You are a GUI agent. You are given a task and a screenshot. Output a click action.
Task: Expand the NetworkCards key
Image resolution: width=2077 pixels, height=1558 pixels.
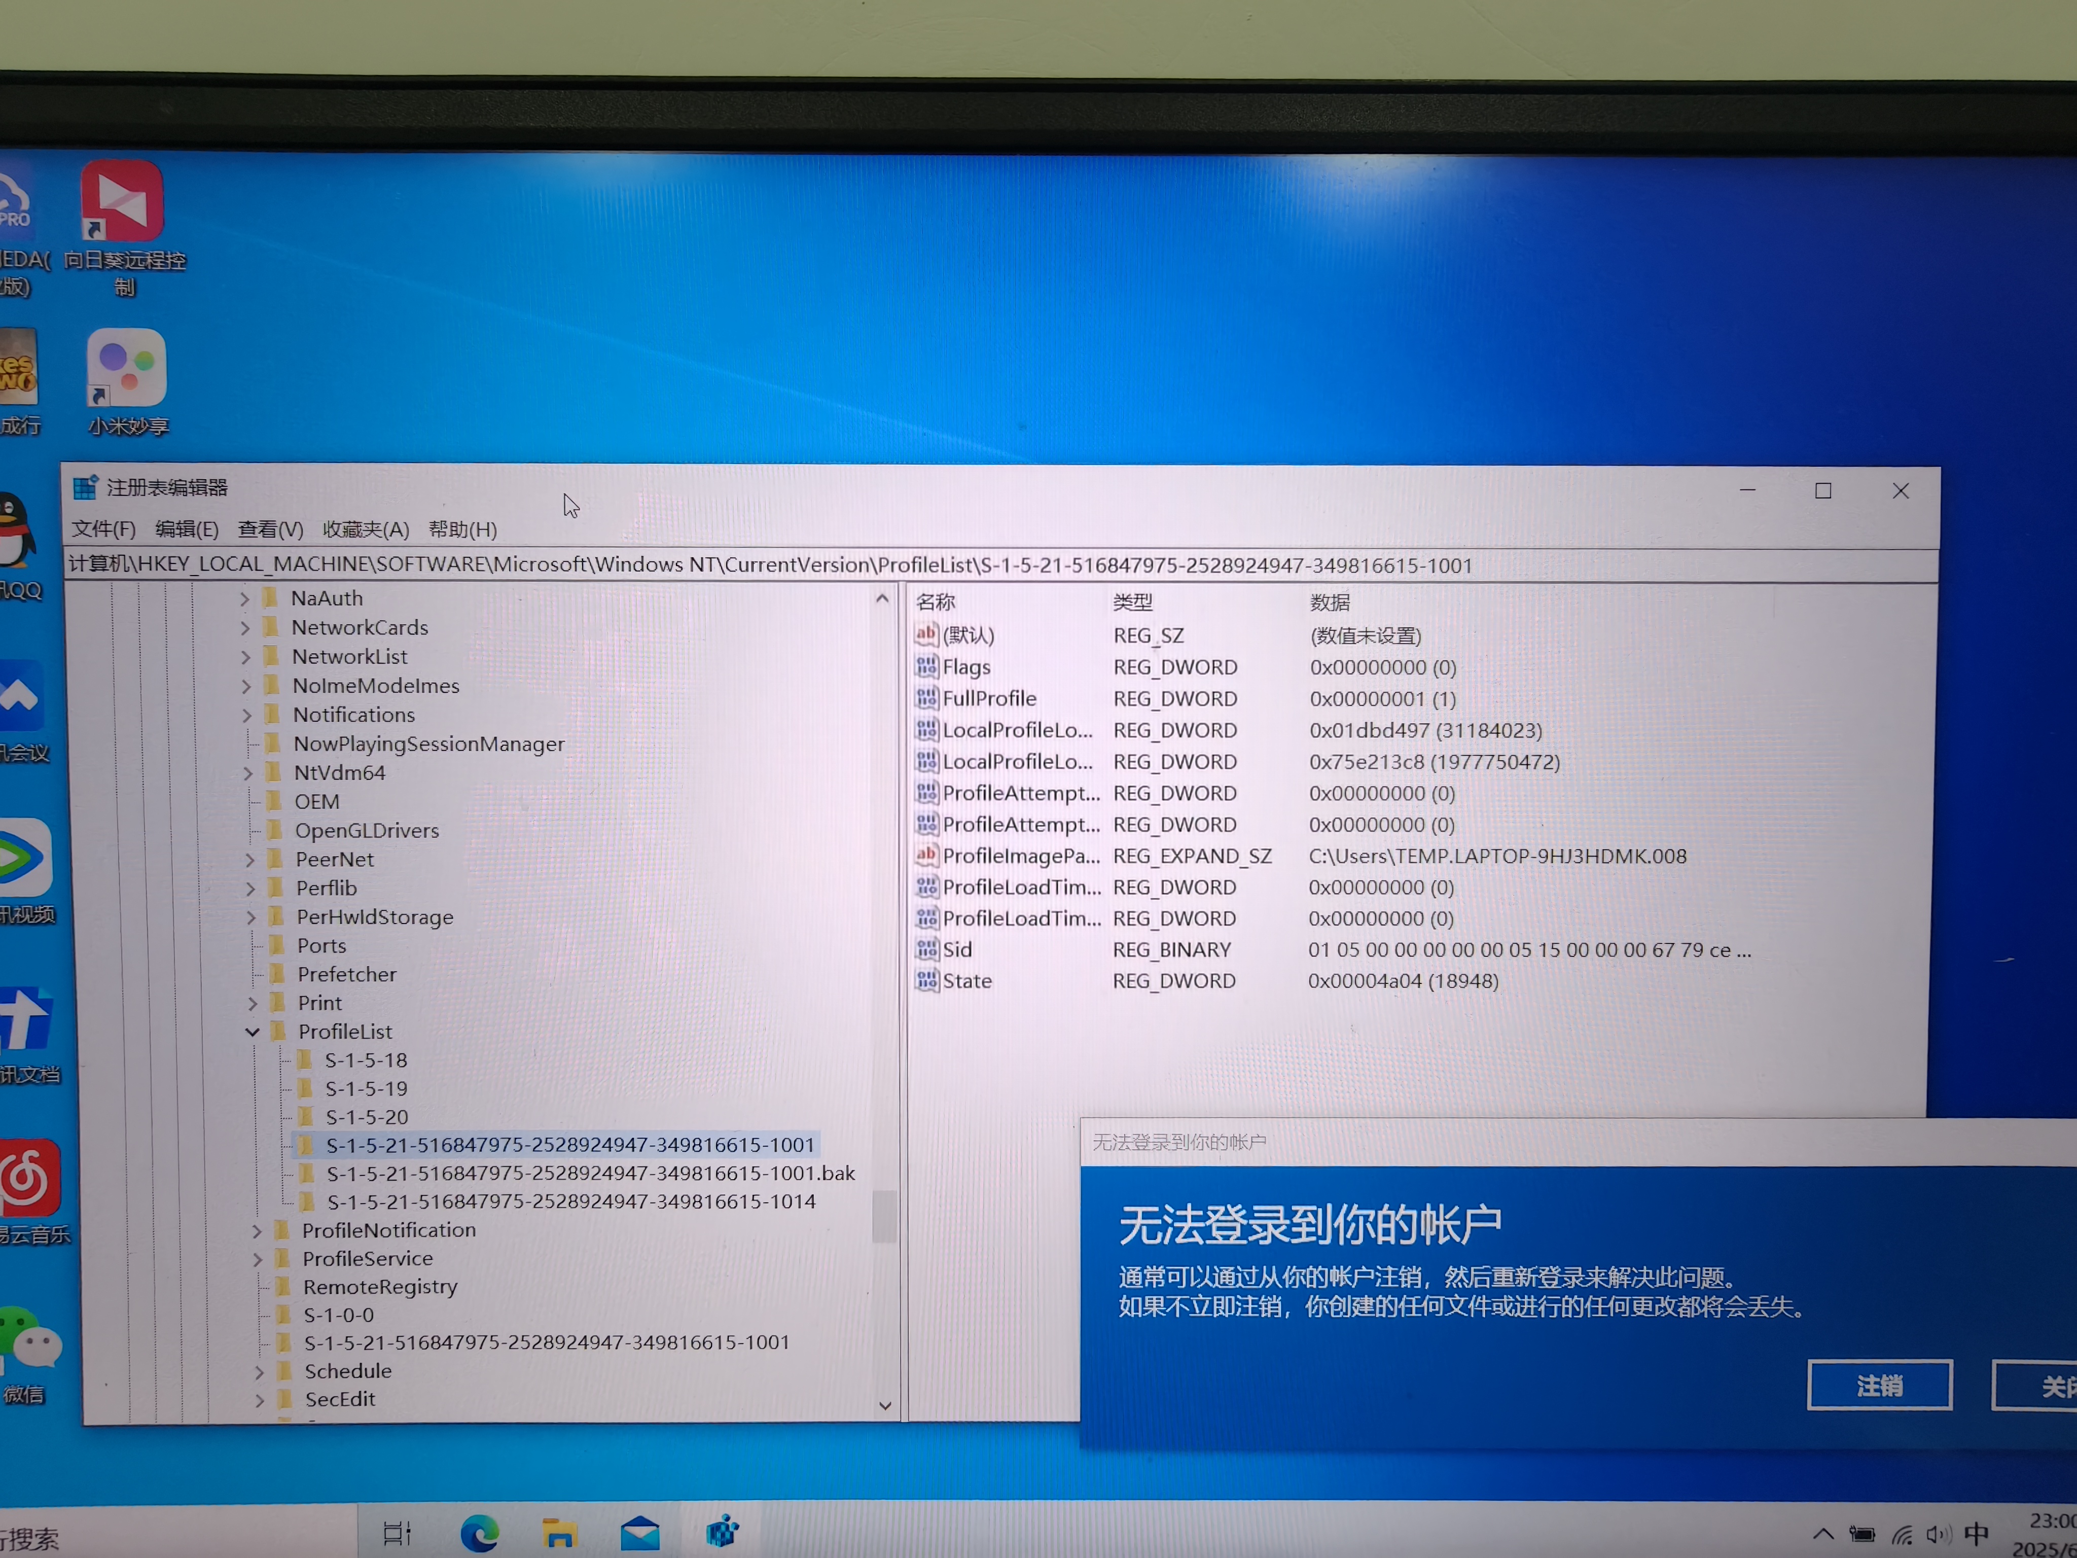point(245,627)
